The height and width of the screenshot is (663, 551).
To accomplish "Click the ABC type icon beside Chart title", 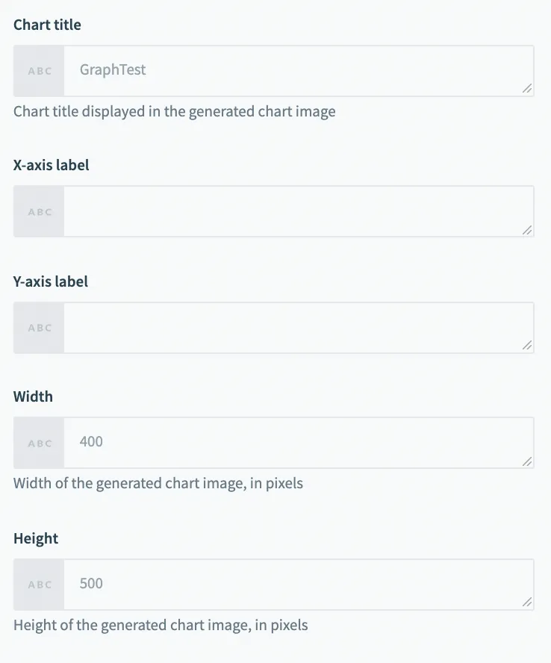I will pos(40,71).
